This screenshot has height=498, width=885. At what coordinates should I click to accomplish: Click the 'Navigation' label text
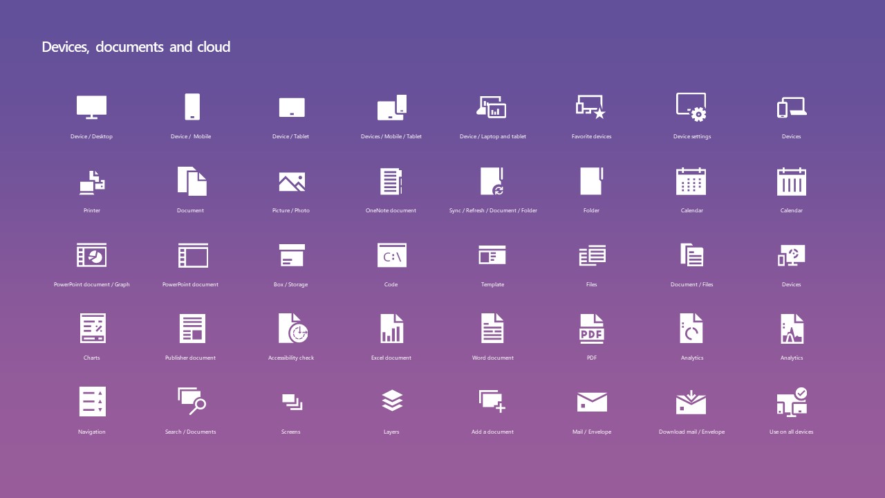pos(92,432)
